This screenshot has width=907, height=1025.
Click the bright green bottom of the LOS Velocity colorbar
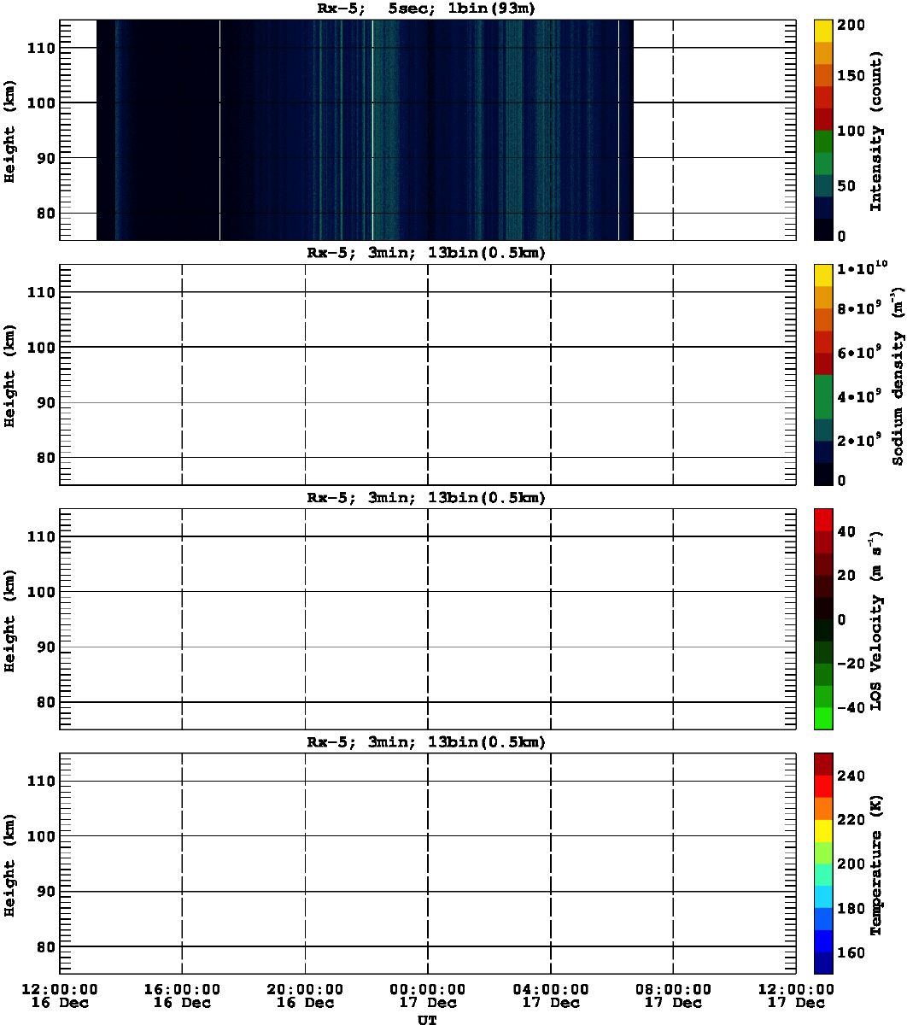pyautogui.click(x=823, y=718)
